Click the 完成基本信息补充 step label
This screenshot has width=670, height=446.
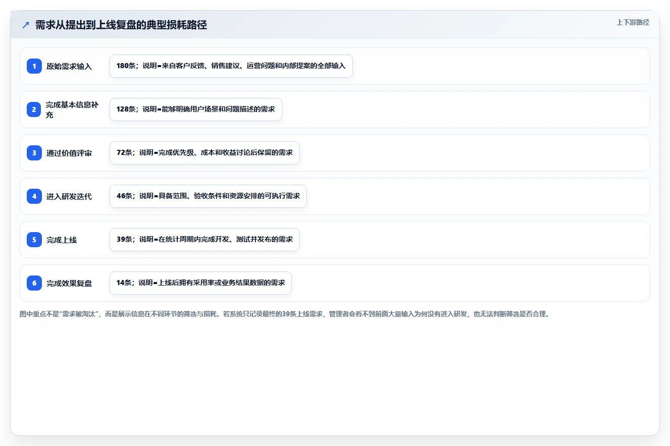72,109
